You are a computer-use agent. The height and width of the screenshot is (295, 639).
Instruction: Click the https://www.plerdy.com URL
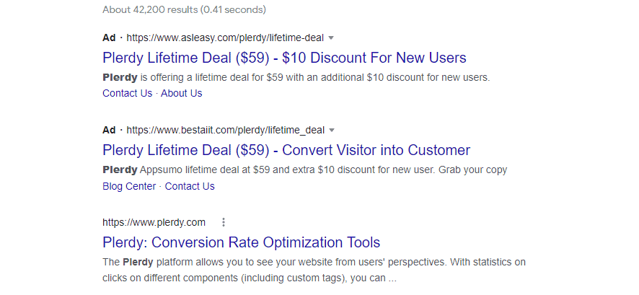click(x=154, y=222)
